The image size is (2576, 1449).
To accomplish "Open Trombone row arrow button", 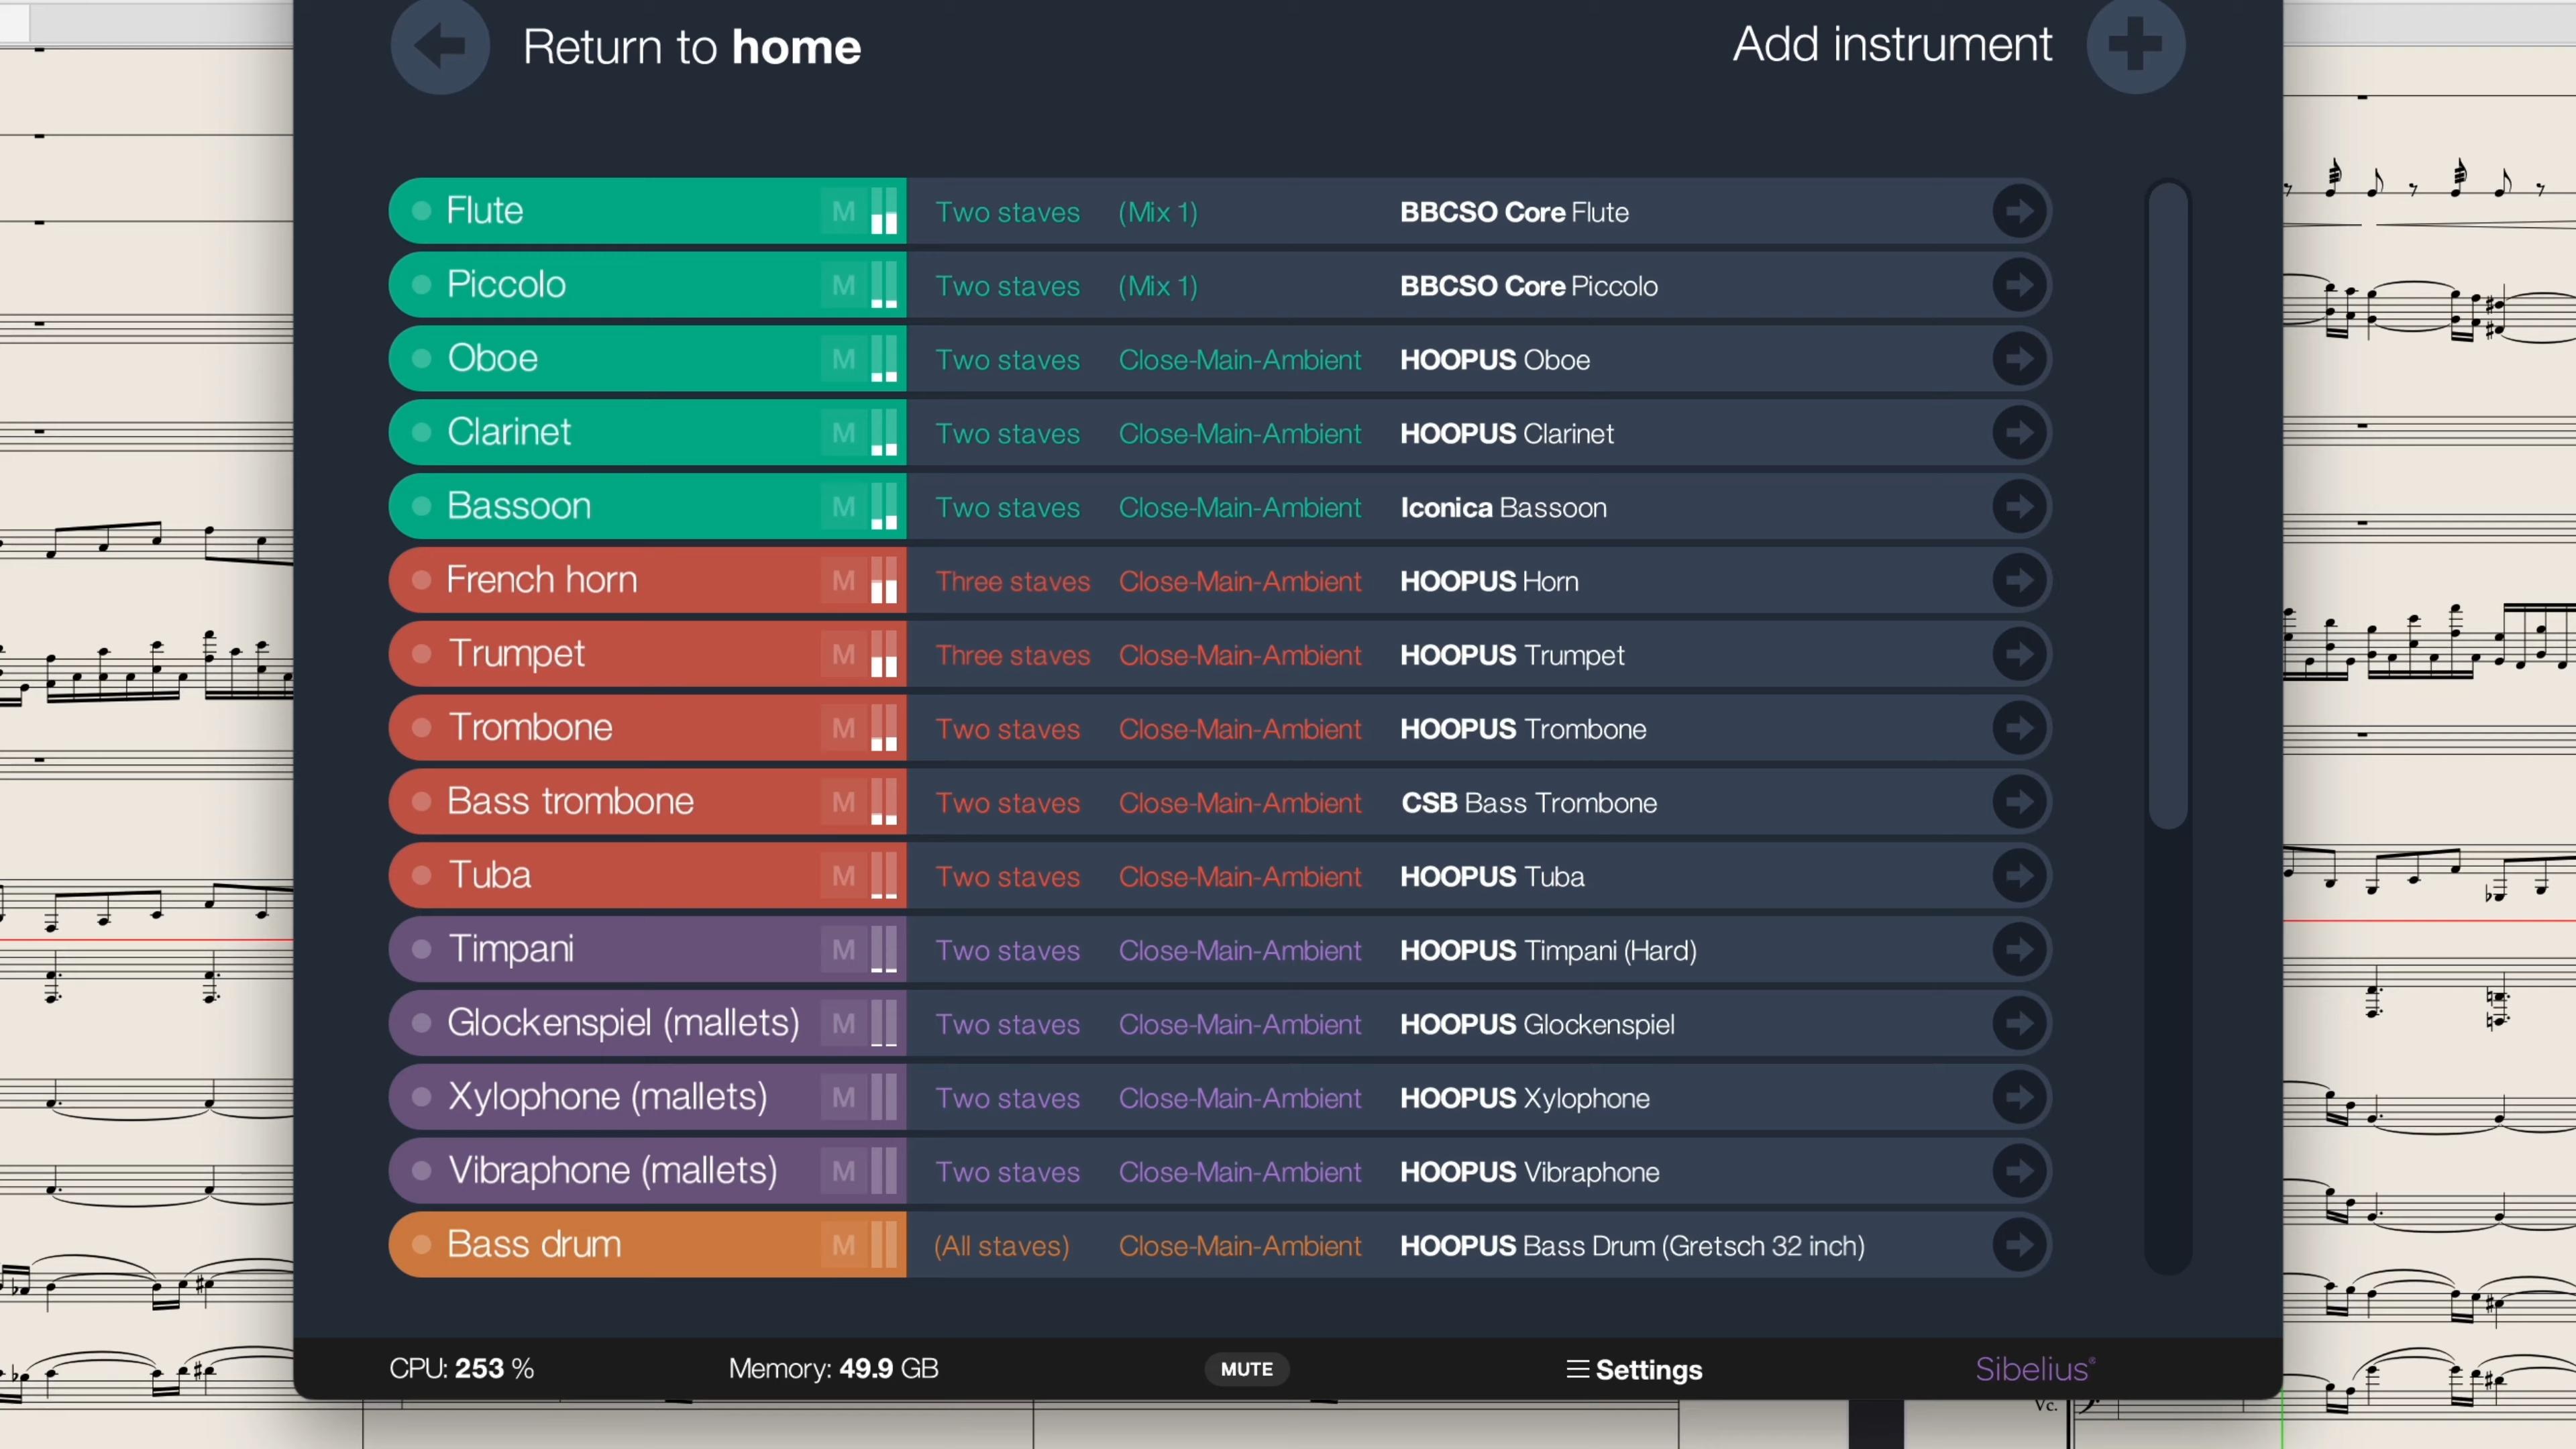I will pyautogui.click(x=2019, y=728).
